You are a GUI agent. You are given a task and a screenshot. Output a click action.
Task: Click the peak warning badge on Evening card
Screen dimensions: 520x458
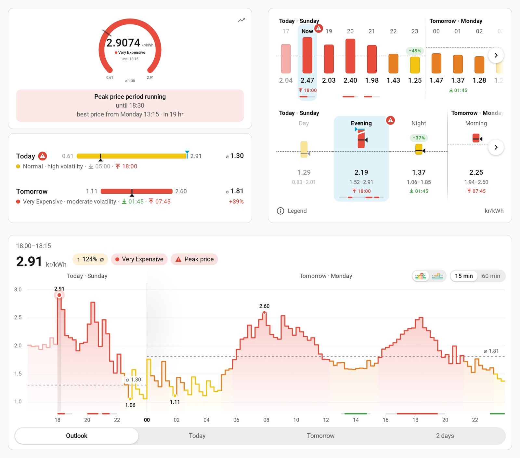point(390,120)
